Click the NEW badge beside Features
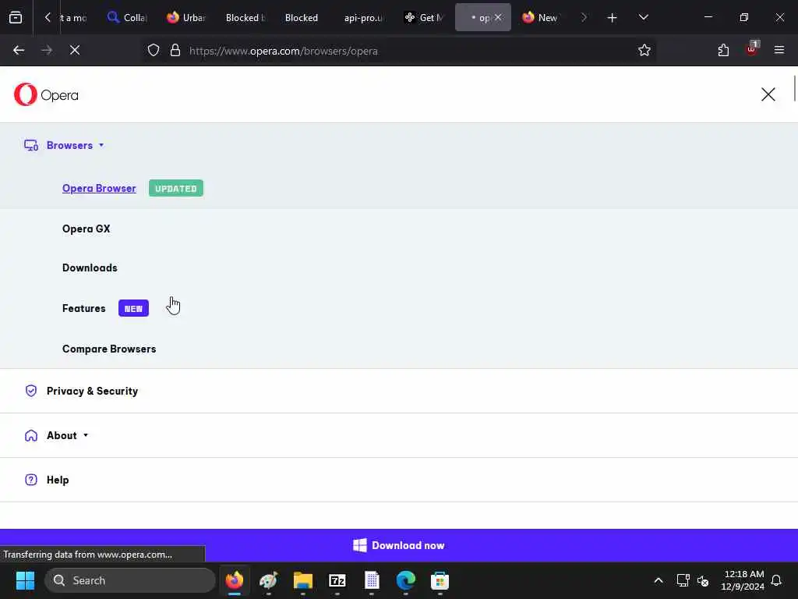Image resolution: width=798 pixels, height=599 pixels. point(133,308)
